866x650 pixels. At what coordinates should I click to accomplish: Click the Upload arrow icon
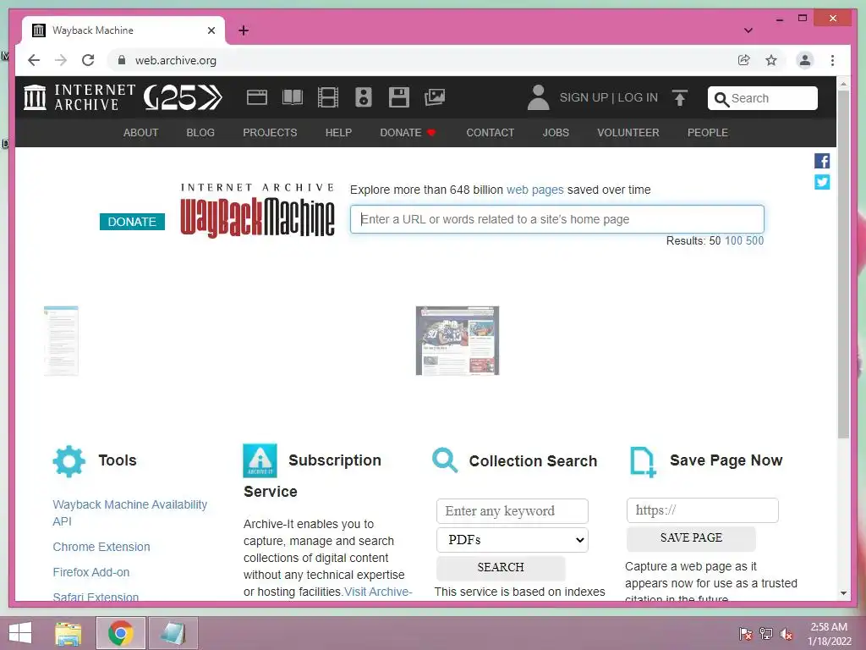(x=680, y=98)
